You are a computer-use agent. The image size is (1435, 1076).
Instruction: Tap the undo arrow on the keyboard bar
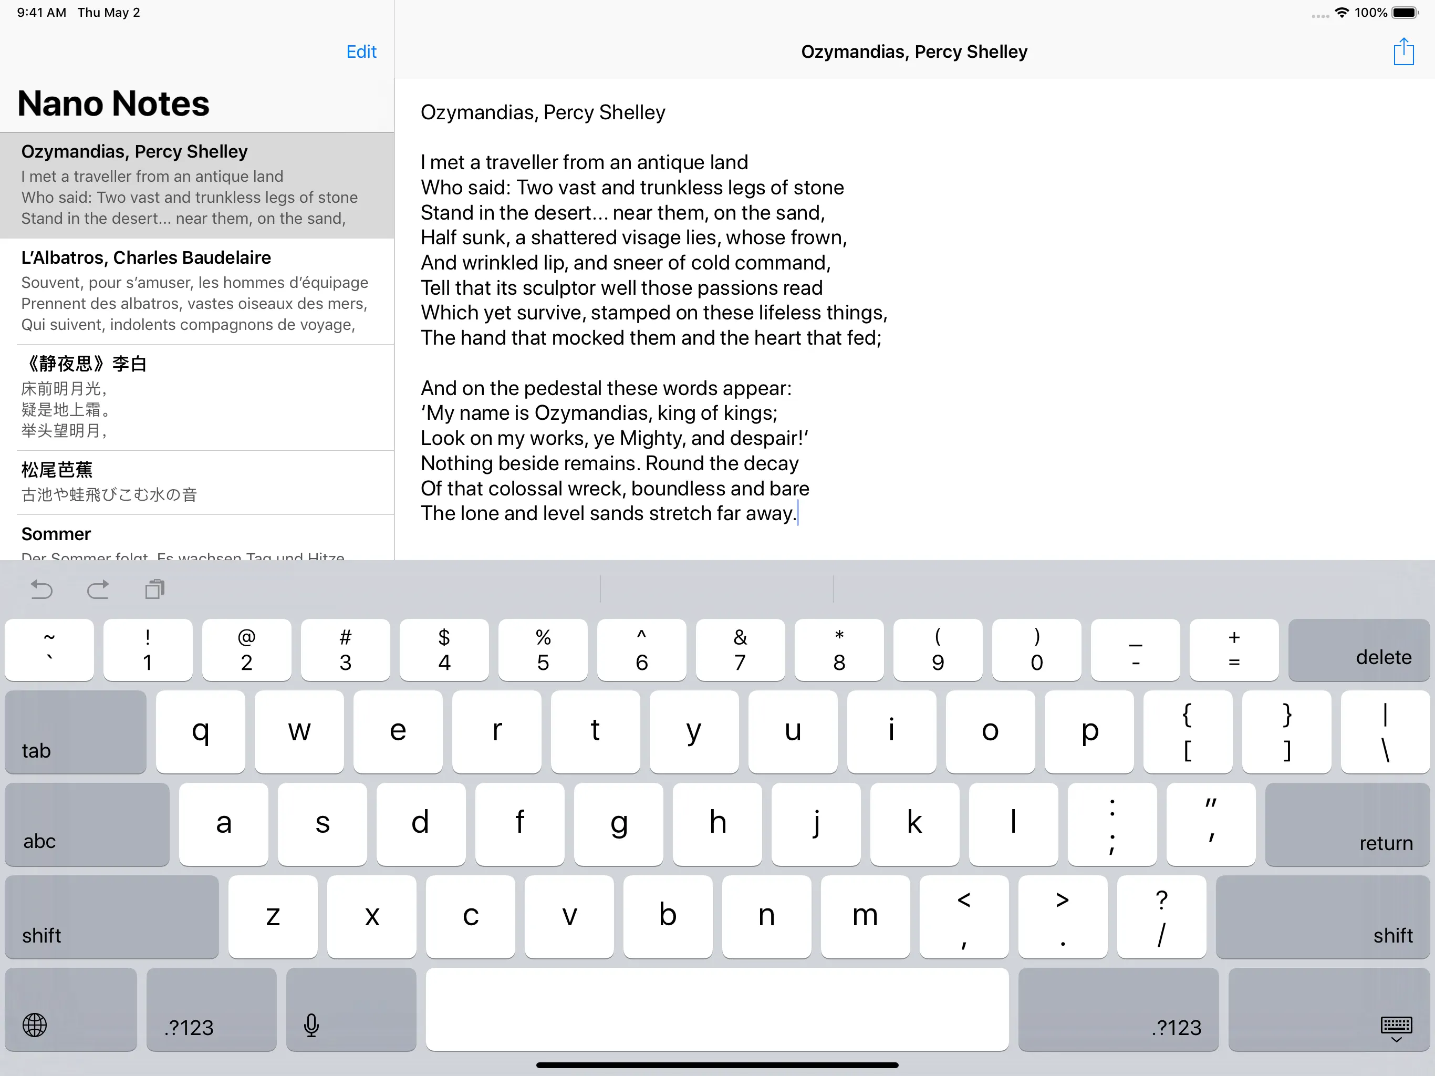click(x=41, y=589)
